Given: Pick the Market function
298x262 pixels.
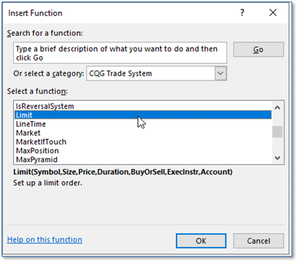Looking at the screenshot, I should coord(28,133).
